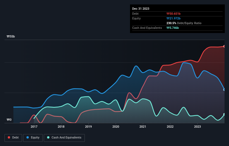Click the 230.5% Debt/Equity Ratio text

click(x=184, y=23)
